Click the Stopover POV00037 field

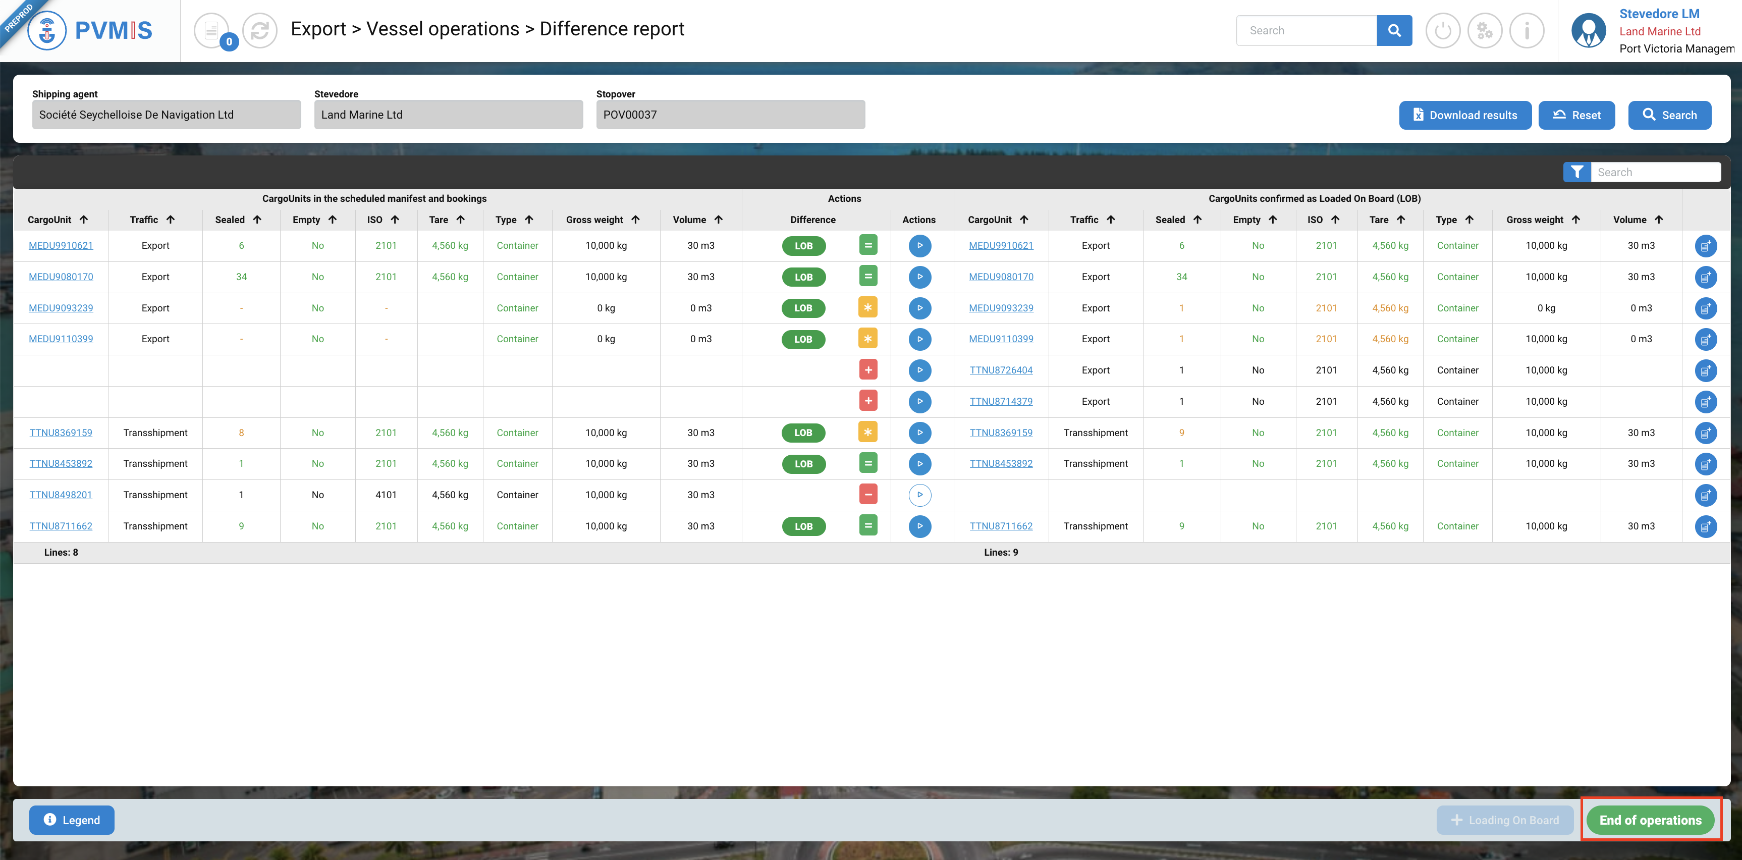[x=730, y=115]
